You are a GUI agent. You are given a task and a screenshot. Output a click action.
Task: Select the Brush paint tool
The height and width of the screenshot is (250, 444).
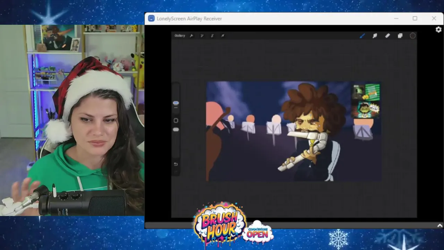click(x=362, y=35)
